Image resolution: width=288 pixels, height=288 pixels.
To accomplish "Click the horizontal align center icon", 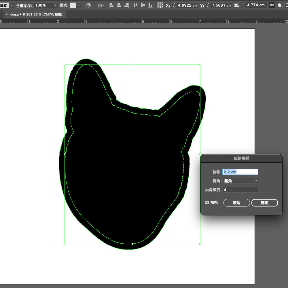I will click(118, 5).
